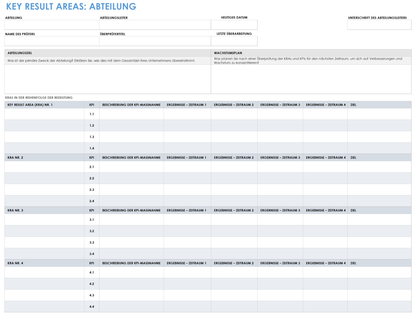The width and height of the screenshot is (417, 315).
Task: Click the UNTERSCHRIFT DES ABTEILUNGSLEITERS signature box
Action: pyautogui.click(x=379, y=25)
